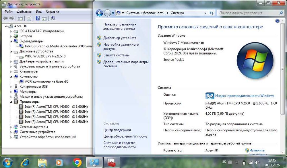Image resolution: width=287 pixels, height=168 pixels.
Task: Launch Internet Explorer from the taskbar
Action: point(26,163)
